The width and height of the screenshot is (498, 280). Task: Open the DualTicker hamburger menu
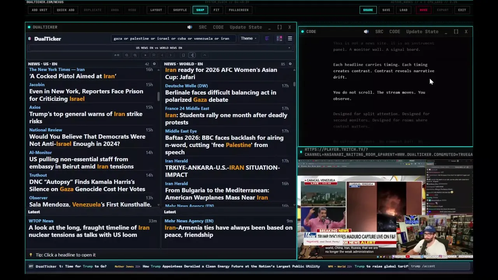(290, 38)
